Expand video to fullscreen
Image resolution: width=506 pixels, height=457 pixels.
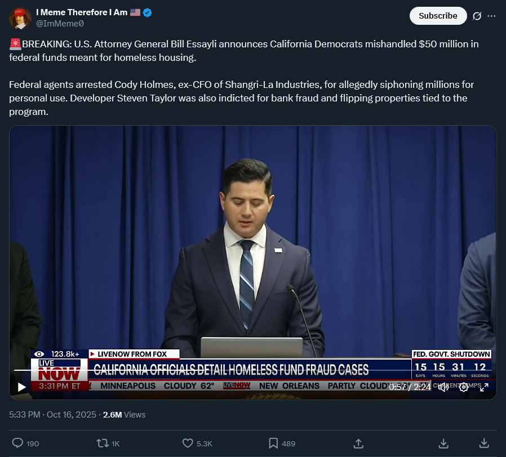tap(484, 387)
